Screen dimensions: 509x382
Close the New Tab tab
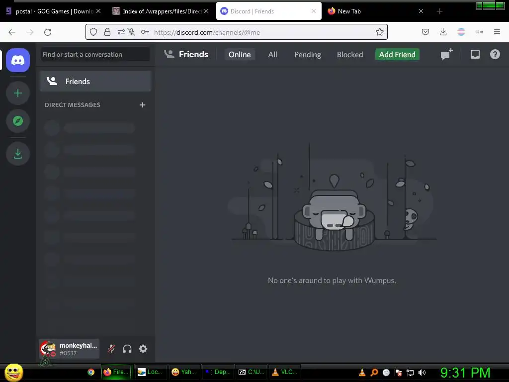(x=421, y=11)
